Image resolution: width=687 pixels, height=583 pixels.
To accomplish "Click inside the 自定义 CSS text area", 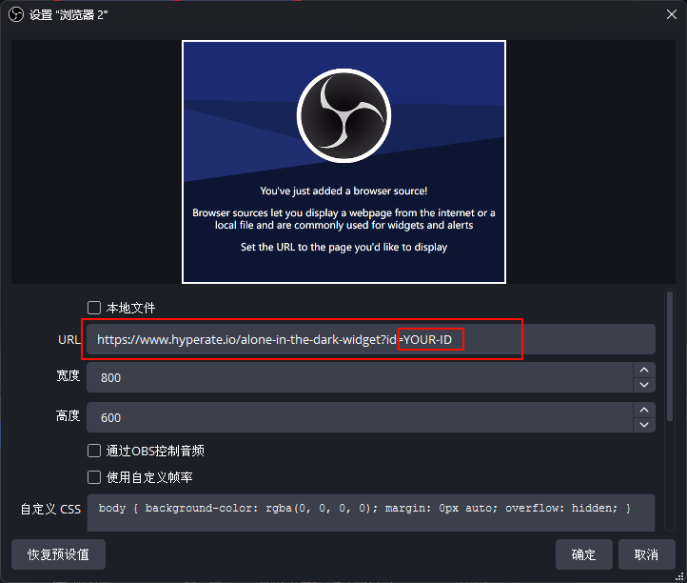I will point(371,513).
